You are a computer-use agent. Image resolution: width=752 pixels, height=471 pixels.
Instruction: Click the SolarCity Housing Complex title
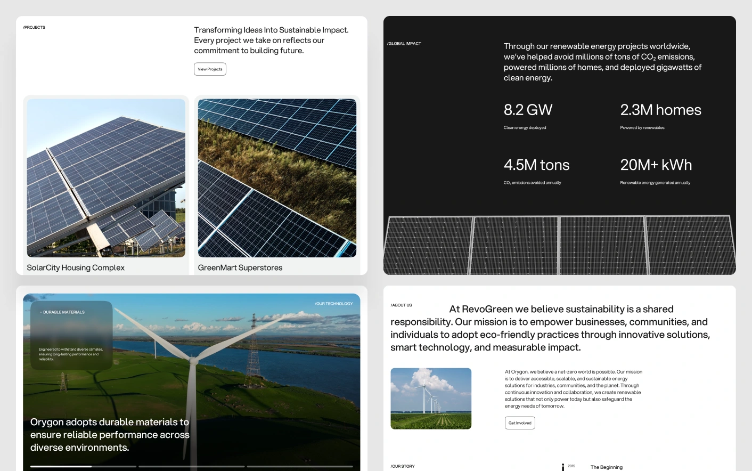[76, 267]
